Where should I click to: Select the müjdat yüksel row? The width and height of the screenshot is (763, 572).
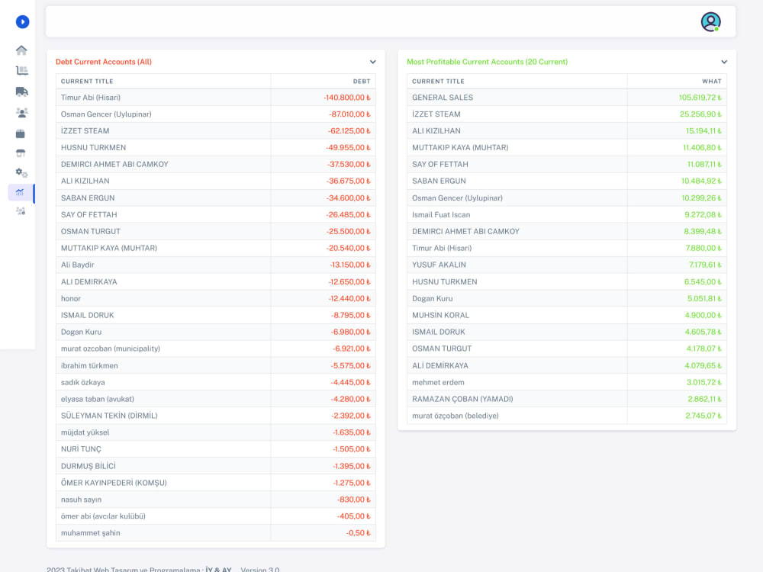click(216, 432)
